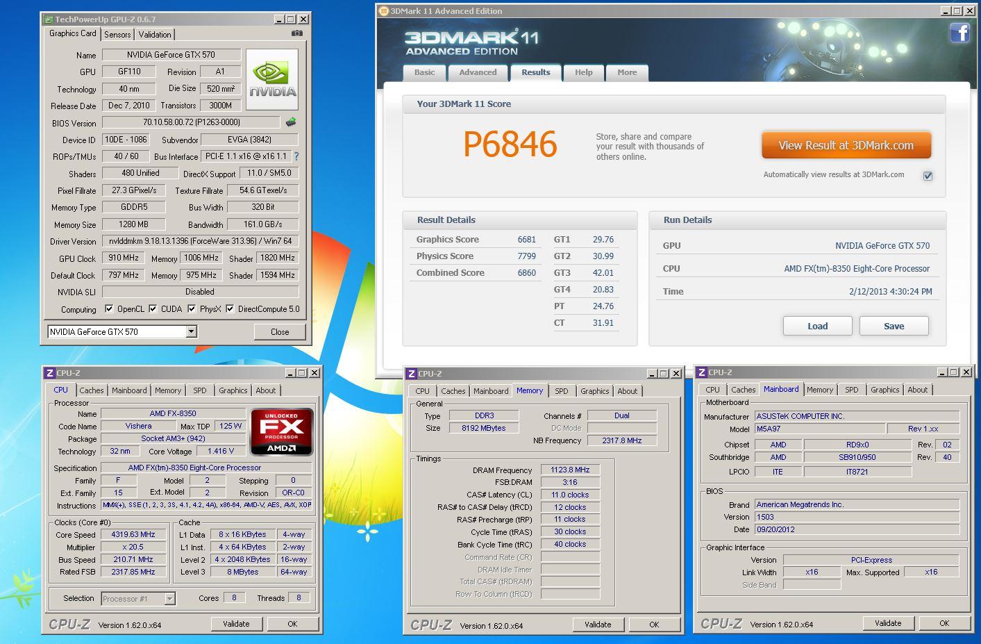981x644 pixels.
Task: Click the CPU-Z Mainboard window title icon
Action: tap(702, 372)
